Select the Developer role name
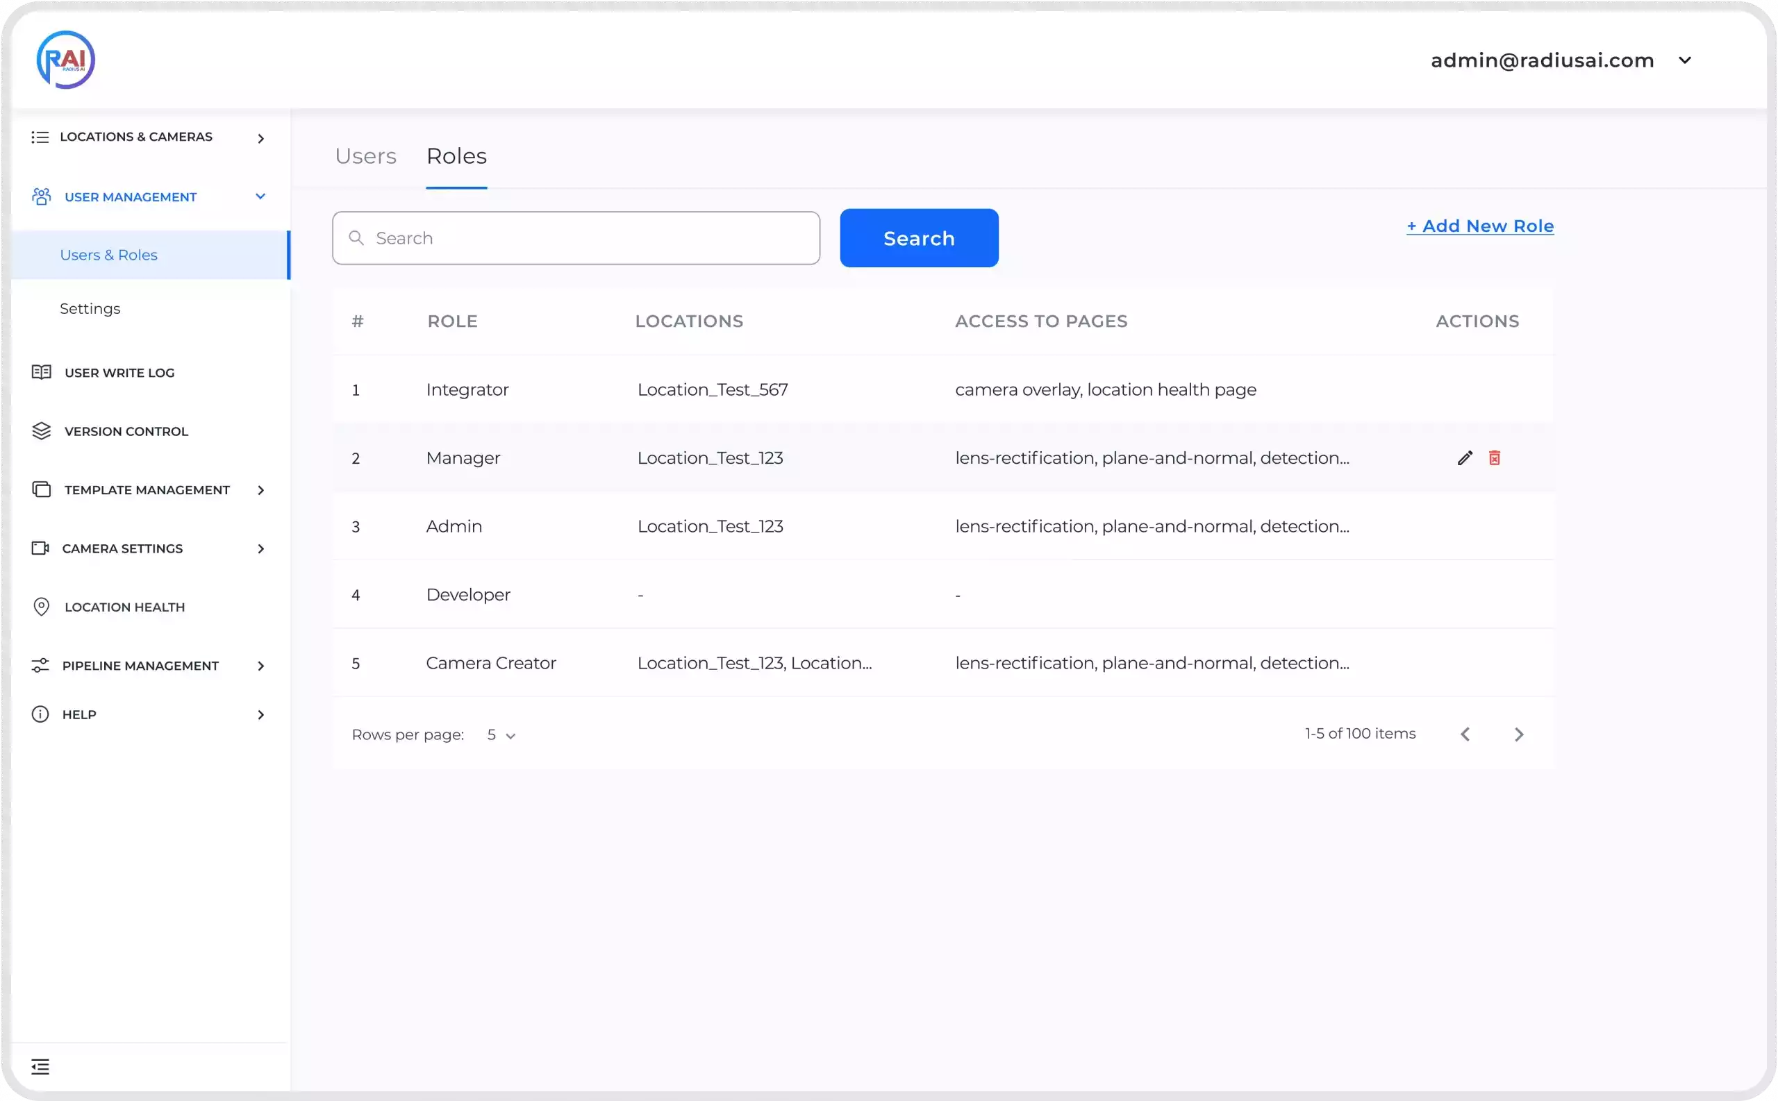This screenshot has height=1101, width=1778. click(468, 595)
